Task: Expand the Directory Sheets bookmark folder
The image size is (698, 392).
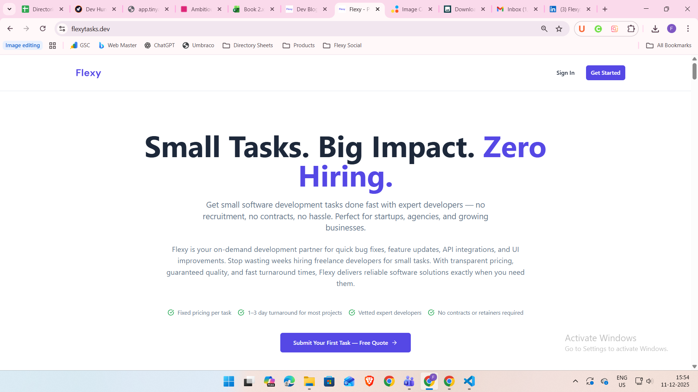Action: tap(248, 45)
